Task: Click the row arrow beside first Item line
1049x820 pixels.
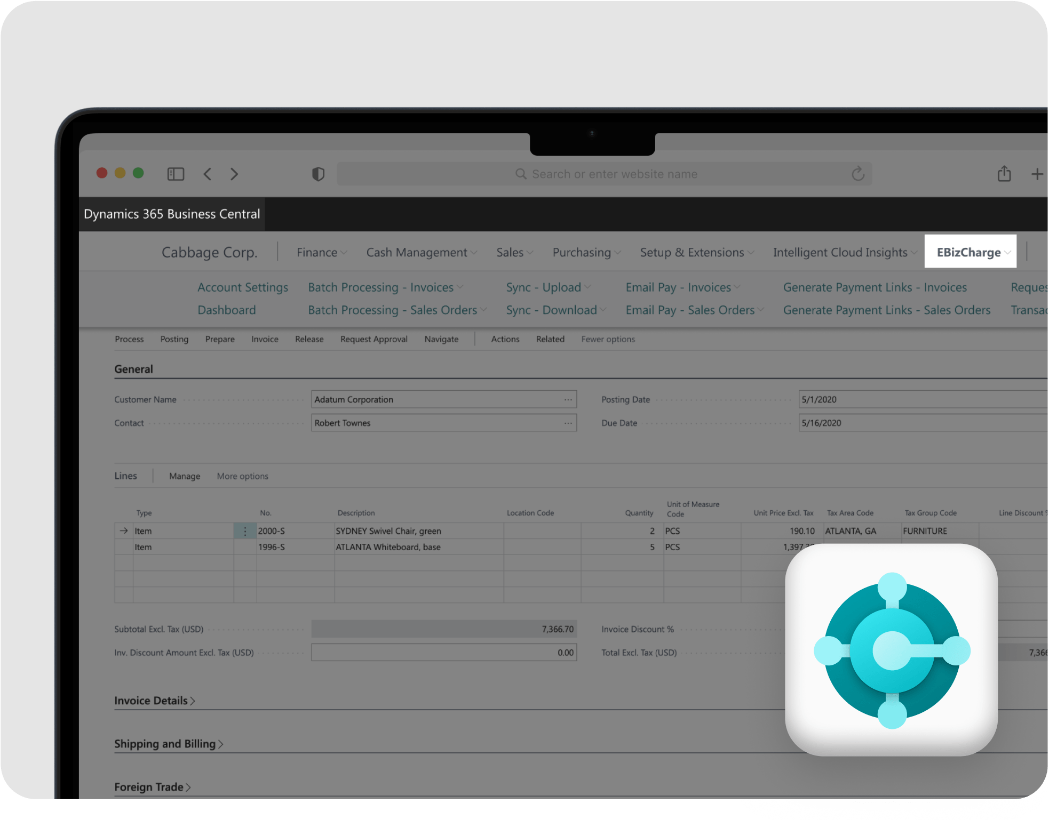Action: coord(124,531)
